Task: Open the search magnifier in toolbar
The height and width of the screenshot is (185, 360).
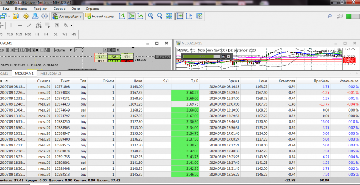Action: pyautogui.click(x=329, y=17)
